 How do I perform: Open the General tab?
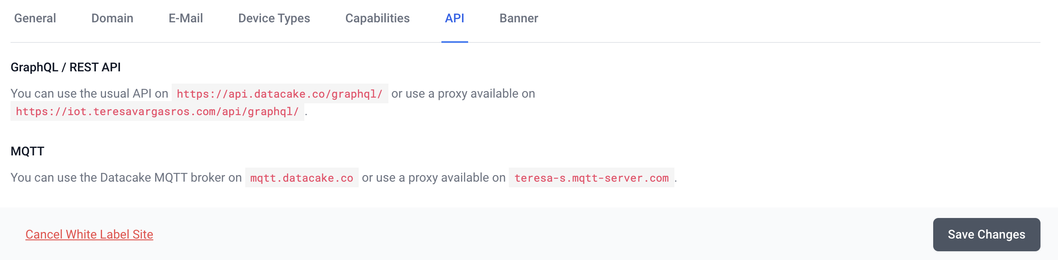(x=35, y=18)
